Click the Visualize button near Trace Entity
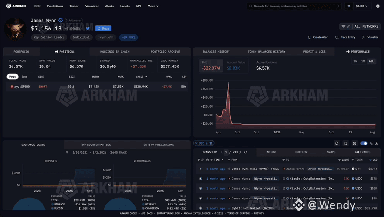Image resolution: width=384 pixels, height=217 pixels. (370, 37)
